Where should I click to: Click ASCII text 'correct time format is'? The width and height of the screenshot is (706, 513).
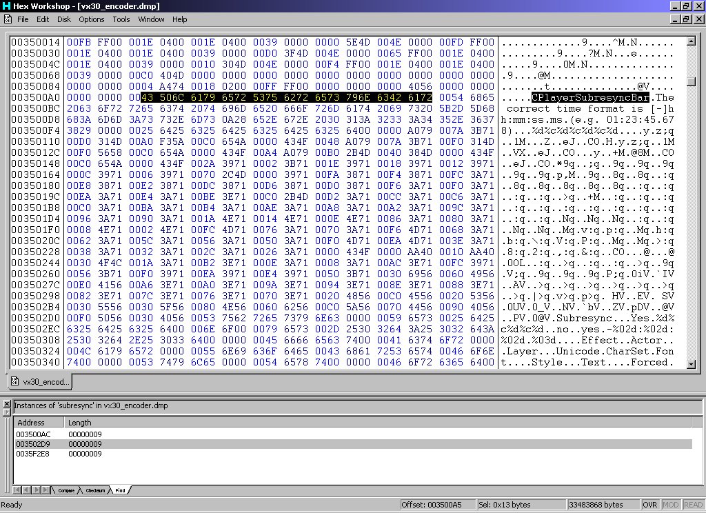coord(575,108)
